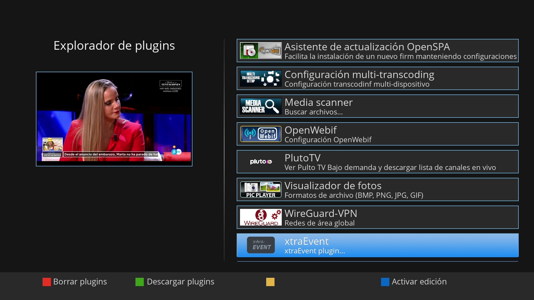Click the xtraEvent plugin icon
534x300 pixels.
(x=261, y=245)
